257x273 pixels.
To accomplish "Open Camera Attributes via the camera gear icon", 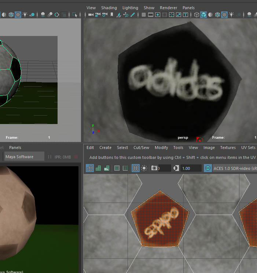I will [x=104, y=15].
